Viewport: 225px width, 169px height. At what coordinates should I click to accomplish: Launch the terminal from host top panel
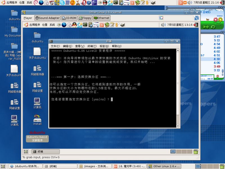pos(116,3)
